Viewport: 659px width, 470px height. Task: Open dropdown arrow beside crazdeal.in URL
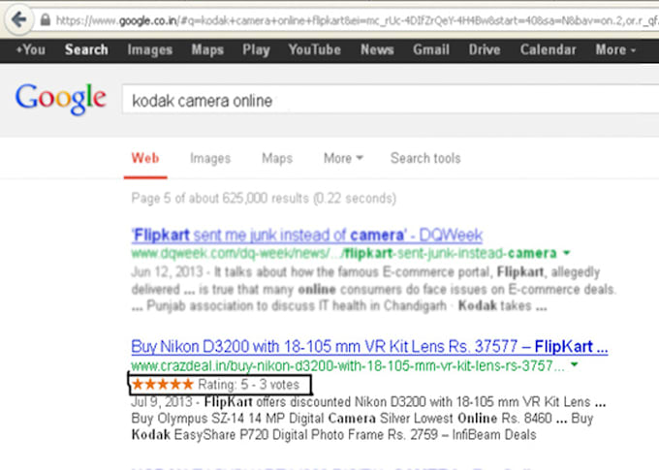pos(575,365)
